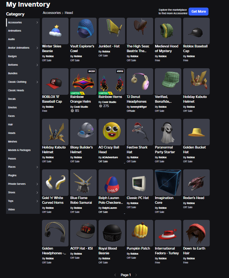Screen dimensions: 229x278
Task: Expand the Private Servers category arrow
Action: click(x=37, y=184)
